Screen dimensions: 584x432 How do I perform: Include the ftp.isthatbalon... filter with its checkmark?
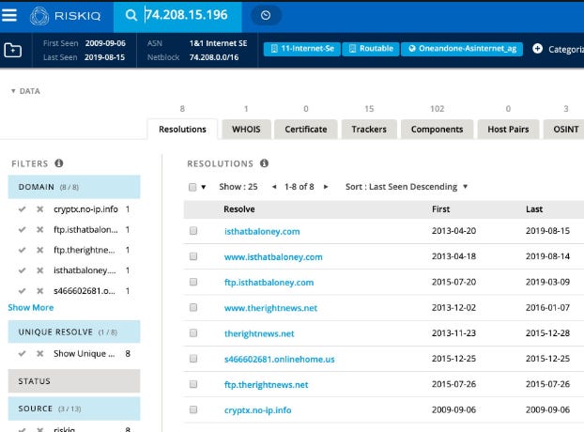click(x=22, y=230)
